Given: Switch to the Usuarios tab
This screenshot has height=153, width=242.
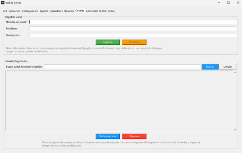Looking at the screenshot, I should click(69, 11).
